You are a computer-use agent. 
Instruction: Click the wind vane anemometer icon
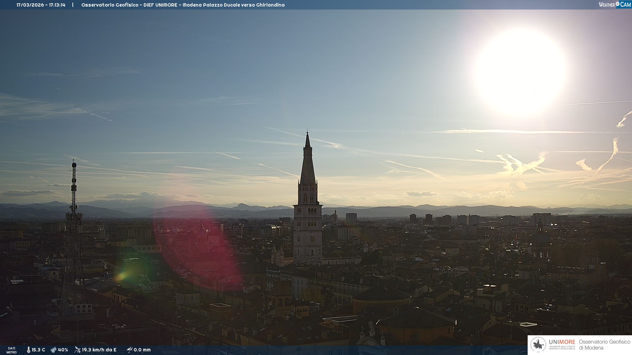point(77,350)
